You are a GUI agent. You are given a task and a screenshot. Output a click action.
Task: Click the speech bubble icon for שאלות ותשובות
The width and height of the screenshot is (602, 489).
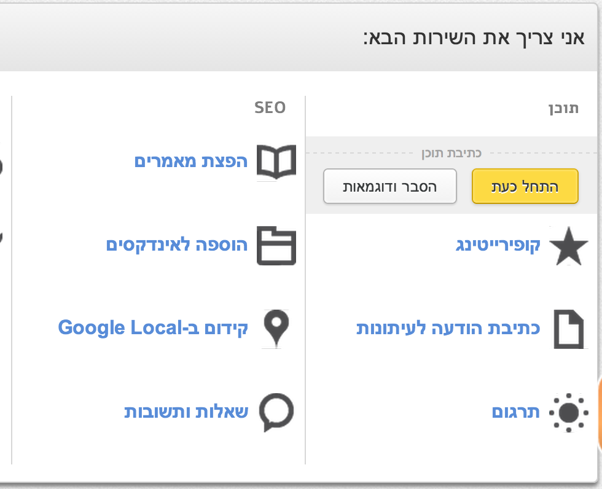coord(276,412)
